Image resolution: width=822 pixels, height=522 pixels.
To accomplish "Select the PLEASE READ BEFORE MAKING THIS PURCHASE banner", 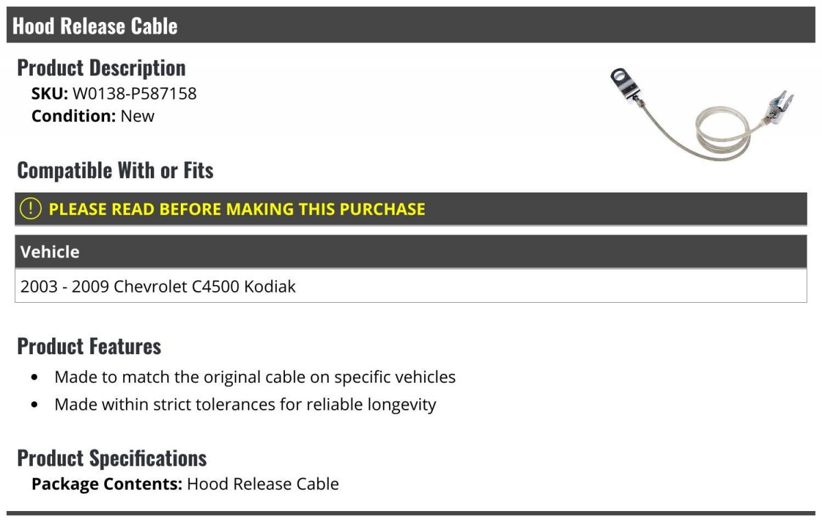I will pyautogui.click(x=411, y=209).
